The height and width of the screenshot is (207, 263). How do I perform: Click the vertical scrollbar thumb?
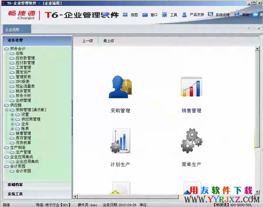(257, 99)
